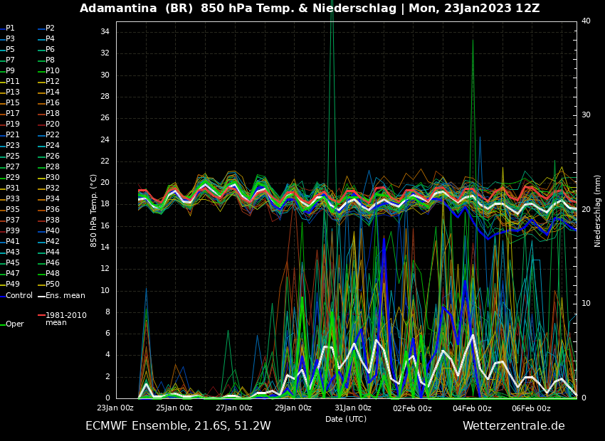Viewport: 605px width, 441px height.
Task: Select the P50 legend entry
Action: coord(53,285)
